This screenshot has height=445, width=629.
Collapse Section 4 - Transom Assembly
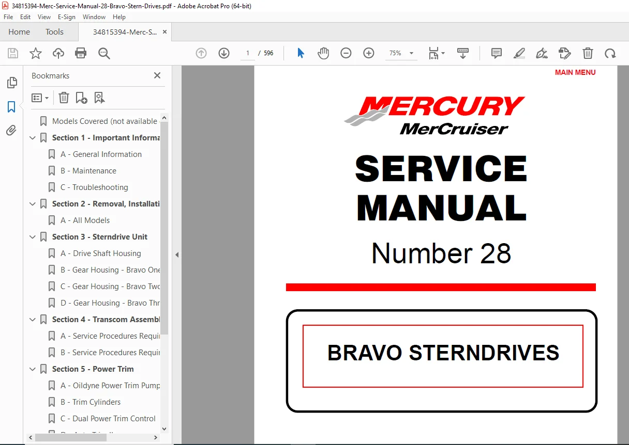coord(33,320)
